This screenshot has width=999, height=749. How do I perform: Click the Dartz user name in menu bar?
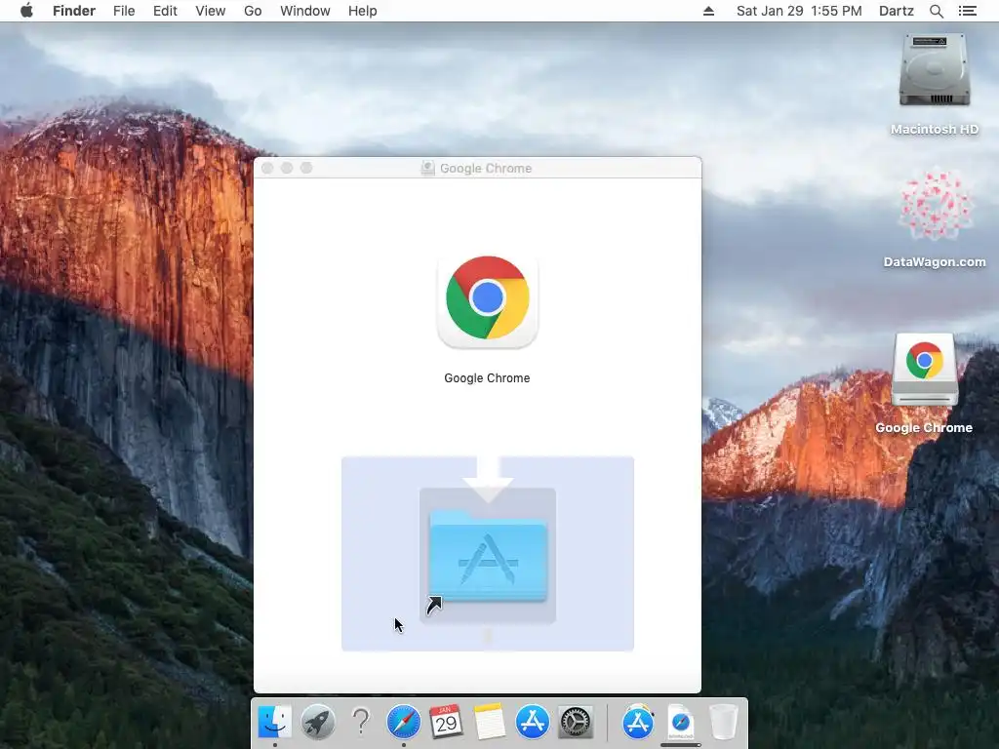[897, 11]
